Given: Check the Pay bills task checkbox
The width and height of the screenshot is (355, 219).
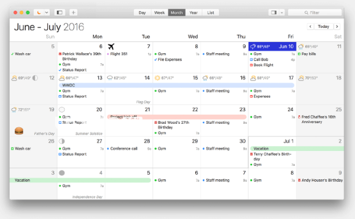Looking at the screenshot, I should 299,54.
